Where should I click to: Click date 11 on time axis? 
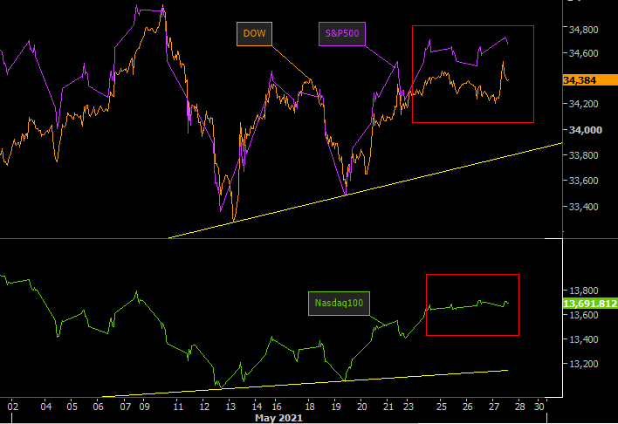178,407
